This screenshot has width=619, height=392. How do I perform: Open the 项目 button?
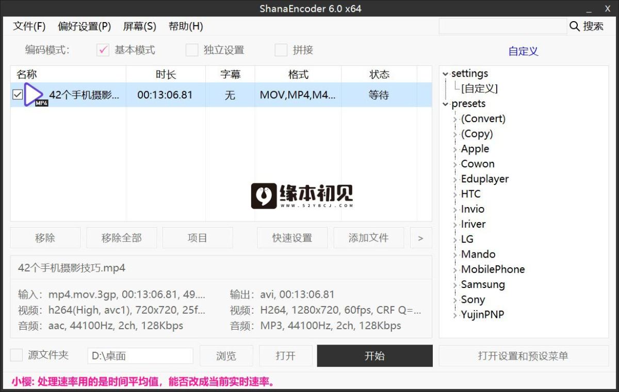198,238
